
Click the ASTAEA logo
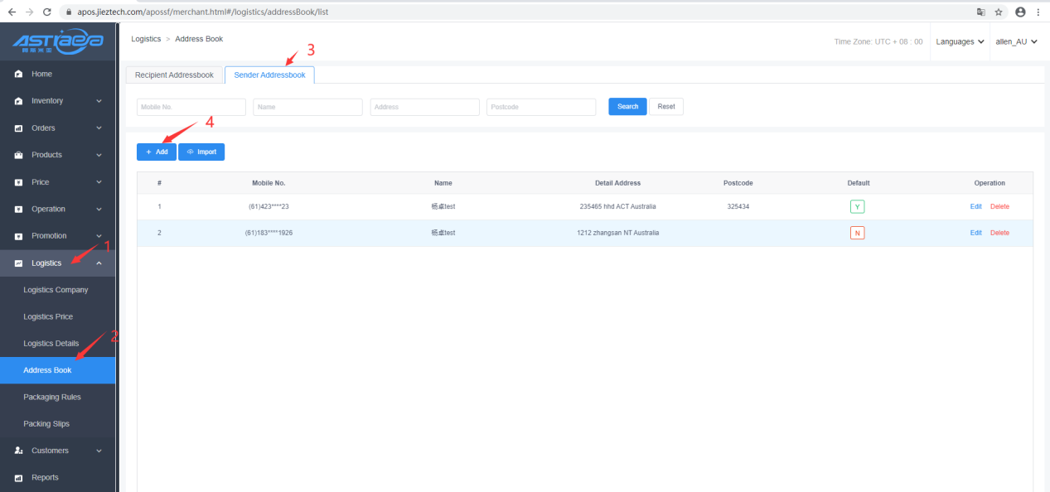[x=58, y=41]
